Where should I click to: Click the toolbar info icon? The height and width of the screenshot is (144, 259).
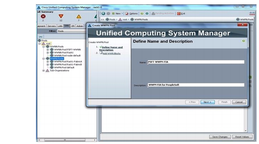pos(147,14)
